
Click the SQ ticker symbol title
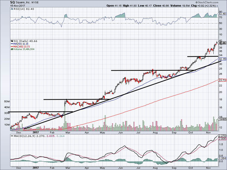(x=12, y=3)
